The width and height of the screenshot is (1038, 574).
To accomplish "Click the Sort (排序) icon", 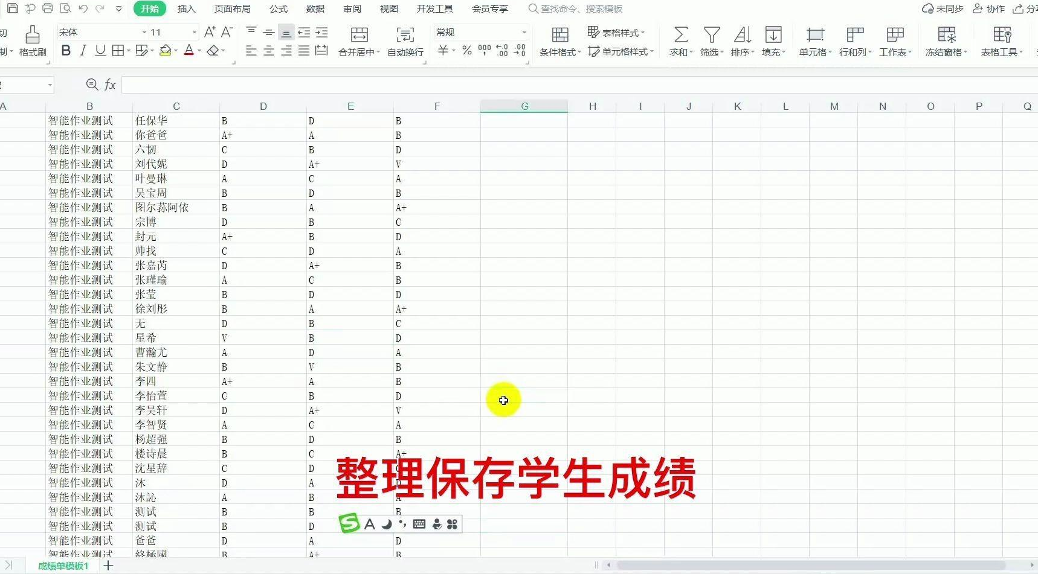I will (x=742, y=35).
